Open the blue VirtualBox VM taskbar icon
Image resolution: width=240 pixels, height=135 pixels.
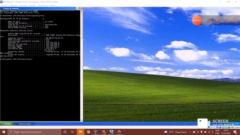111,132
